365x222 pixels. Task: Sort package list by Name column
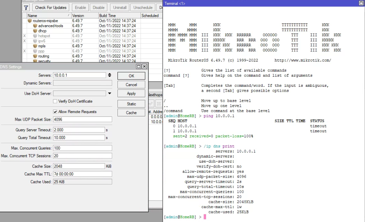[49, 15]
